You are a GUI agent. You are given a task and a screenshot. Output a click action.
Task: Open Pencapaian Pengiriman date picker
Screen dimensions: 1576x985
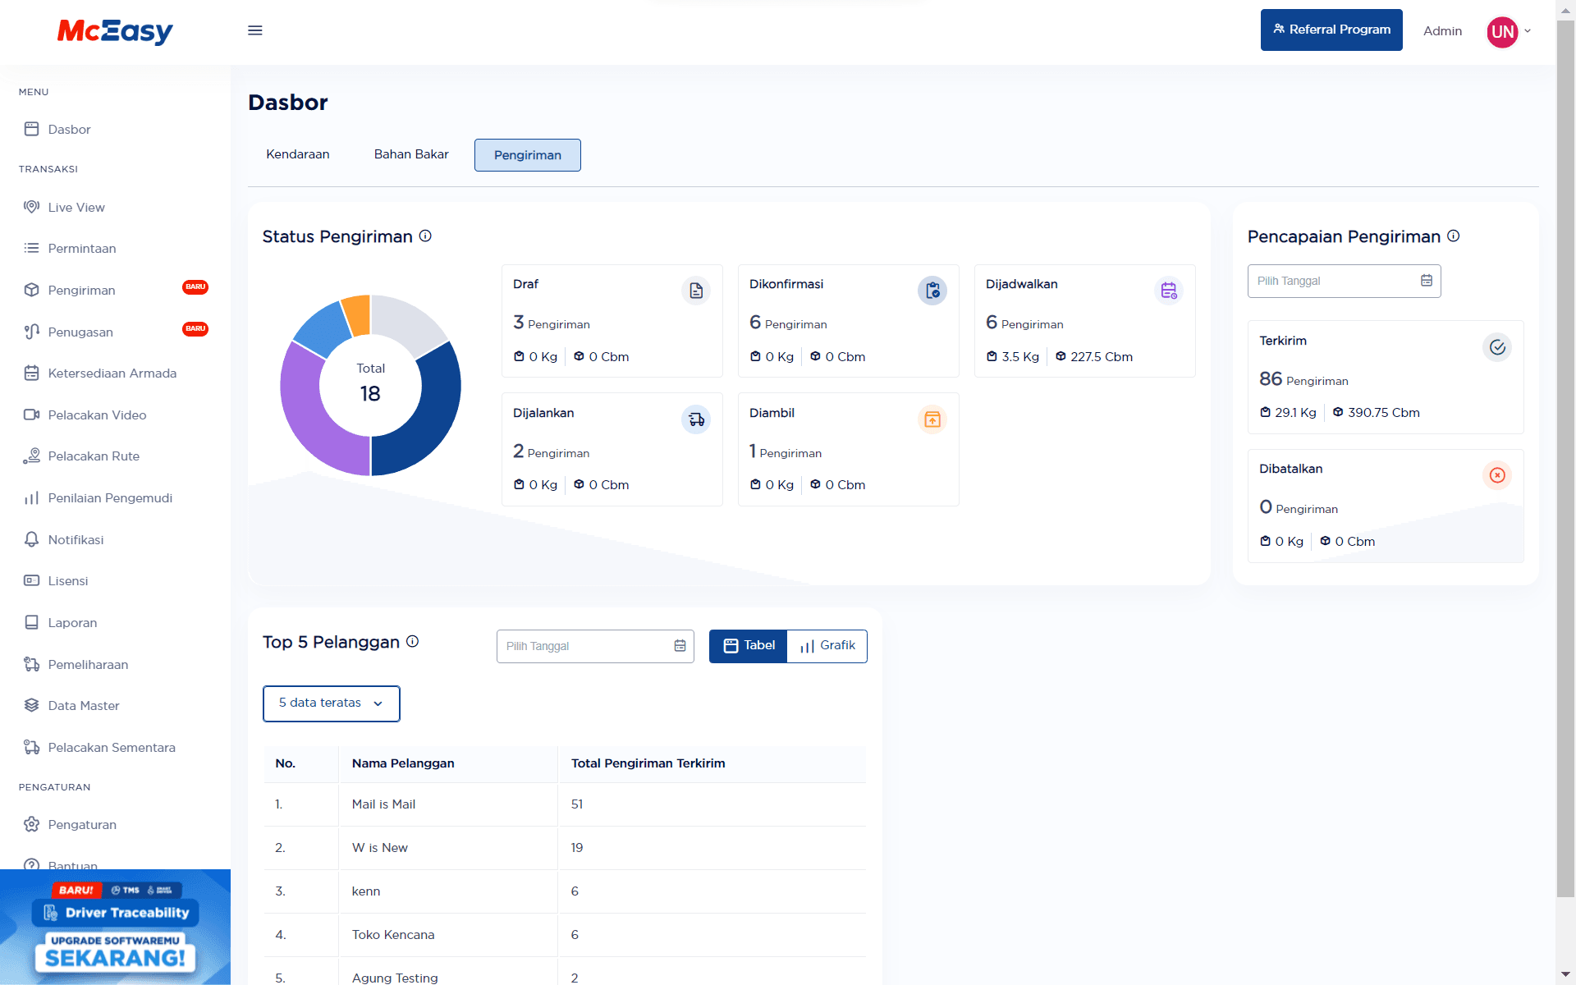1344,281
